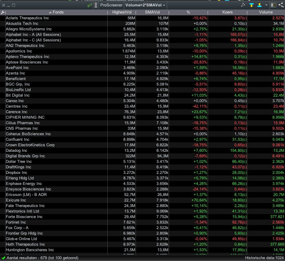The image size is (285, 261).
Task: Click the 'Historische data:1024' status text
Action: [x=264, y=258]
